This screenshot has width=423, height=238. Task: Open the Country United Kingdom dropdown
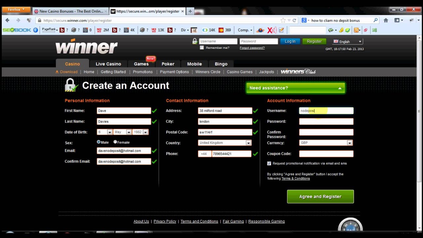[225, 143]
